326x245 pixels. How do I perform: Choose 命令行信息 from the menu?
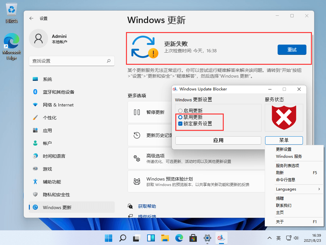click(x=294, y=180)
